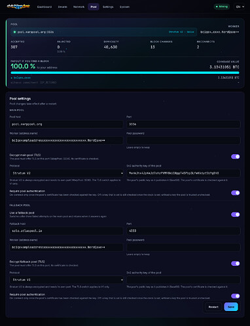Select the Pool tab
The width and height of the screenshot is (250, 326).
click(94, 7)
